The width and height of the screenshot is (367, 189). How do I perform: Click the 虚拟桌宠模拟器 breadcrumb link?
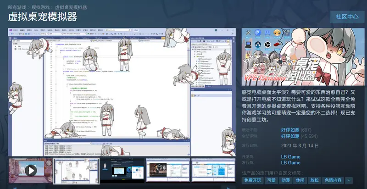tap(71, 8)
